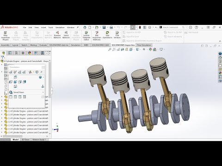The image size is (222, 166).
Task: Select the Front view cube in Orientation popup
Action: pos(15,82)
